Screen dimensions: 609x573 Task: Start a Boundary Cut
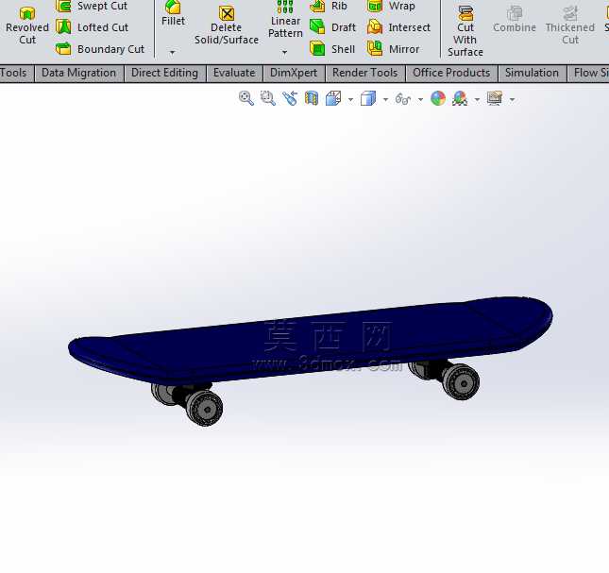(x=100, y=49)
